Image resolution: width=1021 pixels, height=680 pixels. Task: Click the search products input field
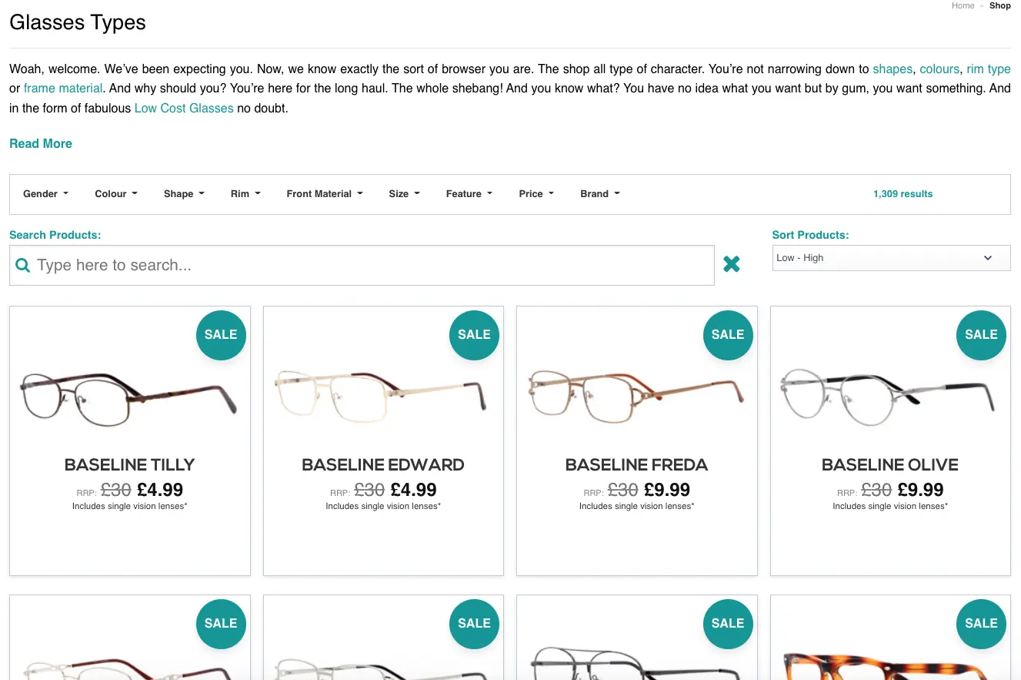point(362,266)
